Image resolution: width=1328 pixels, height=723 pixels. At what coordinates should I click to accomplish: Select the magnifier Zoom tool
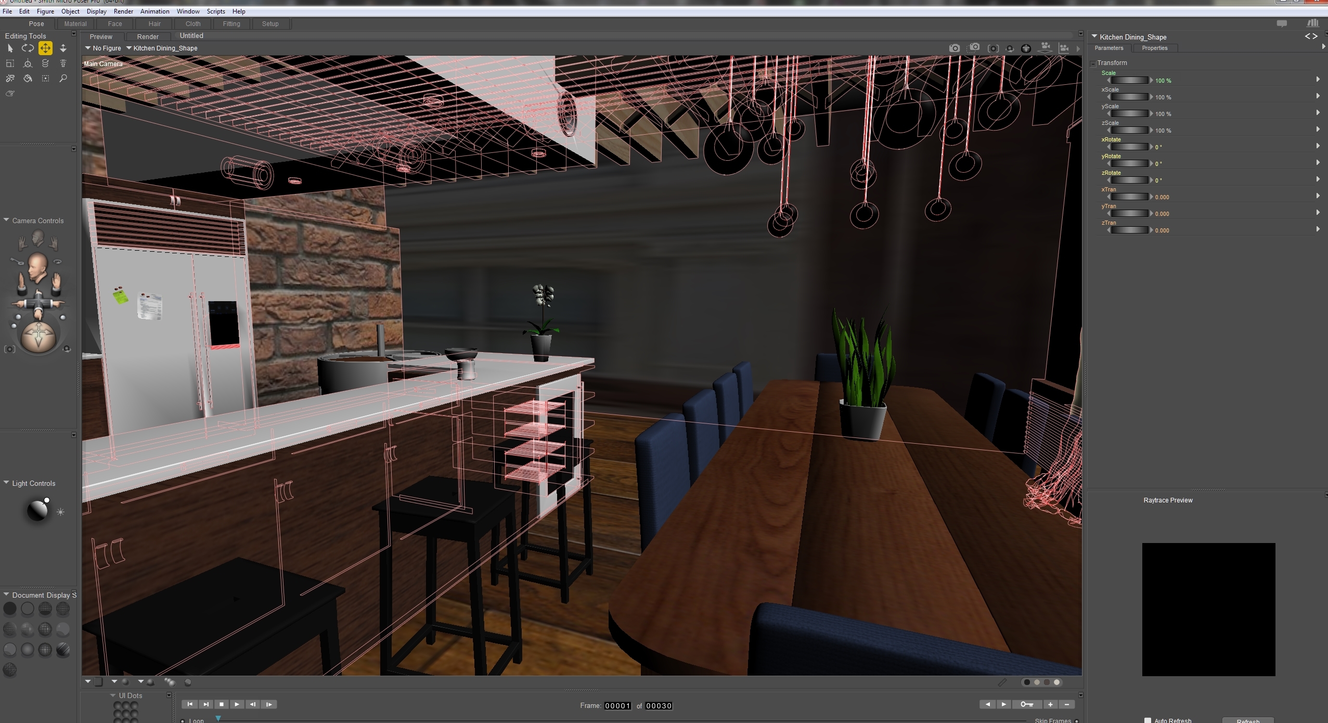tap(63, 79)
